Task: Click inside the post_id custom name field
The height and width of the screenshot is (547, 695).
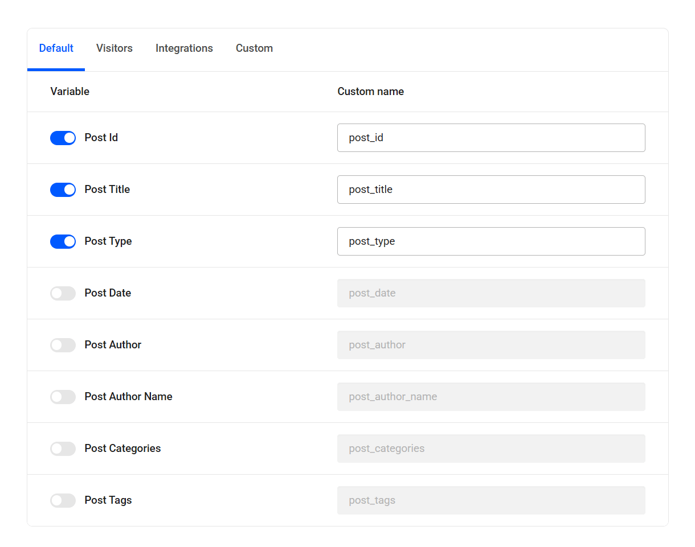Action: point(491,138)
